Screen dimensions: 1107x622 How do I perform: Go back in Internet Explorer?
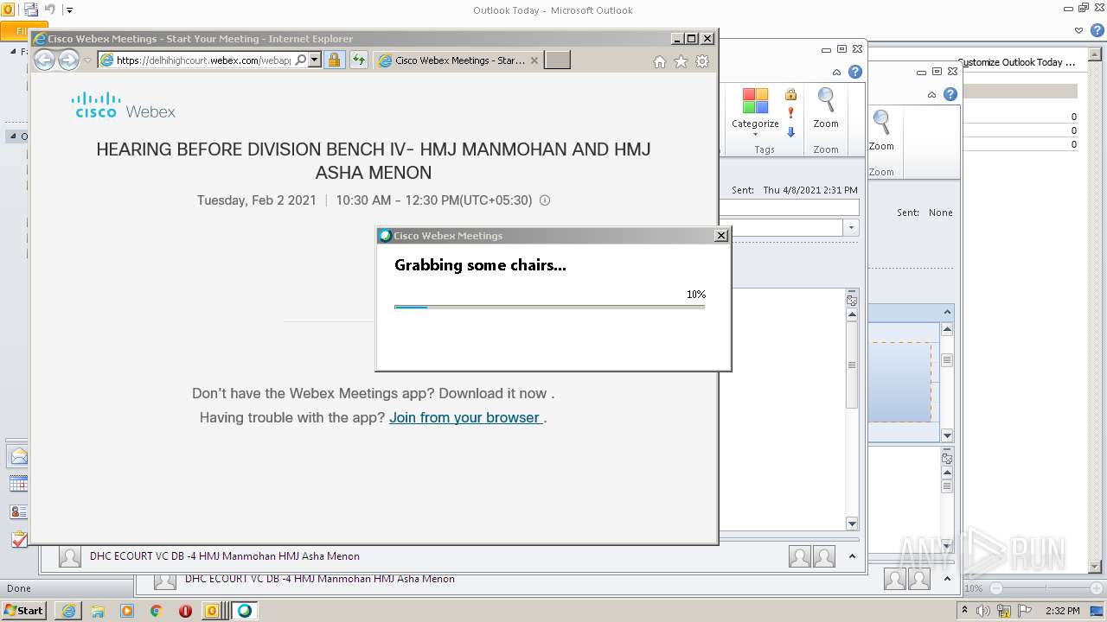pyautogui.click(x=44, y=60)
